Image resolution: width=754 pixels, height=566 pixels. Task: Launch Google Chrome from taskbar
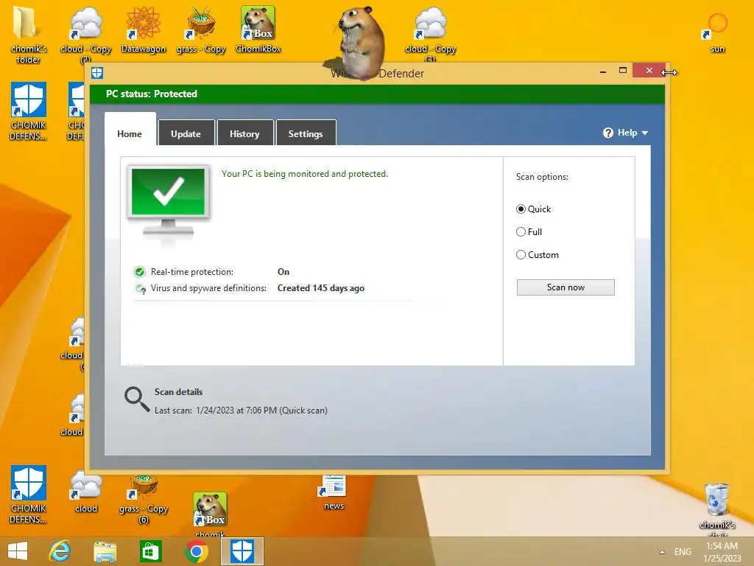click(196, 551)
